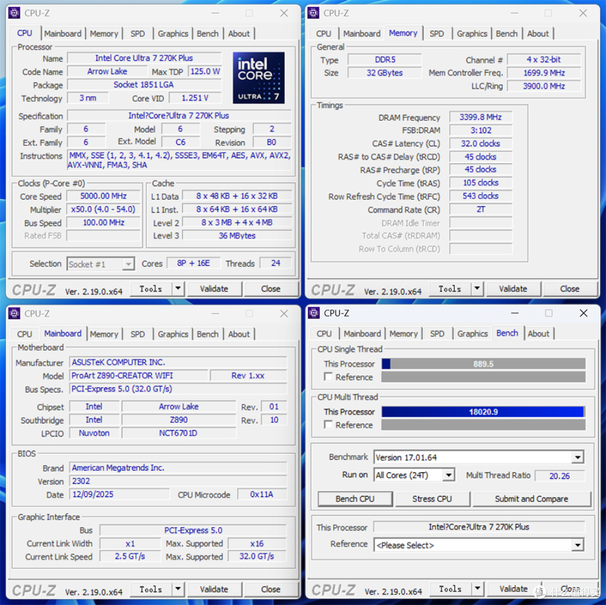Switch to Graphics tab in the Memory window
This screenshot has width=606, height=605.
pyautogui.click(x=472, y=34)
